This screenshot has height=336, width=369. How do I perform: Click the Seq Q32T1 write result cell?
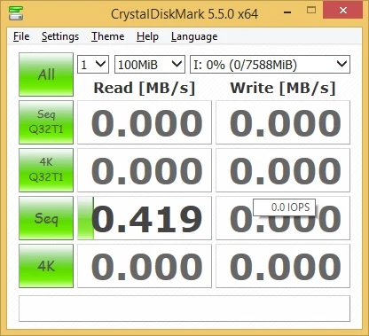point(283,122)
